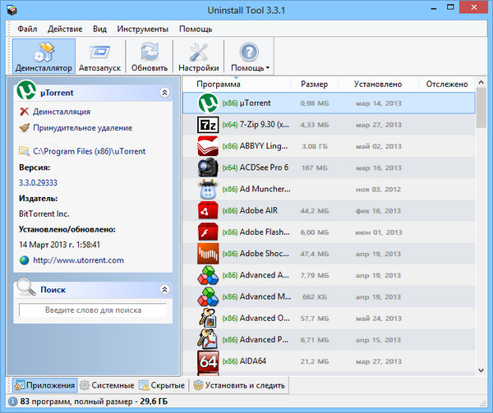Collapse the Поиск search panel

(164, 290)
